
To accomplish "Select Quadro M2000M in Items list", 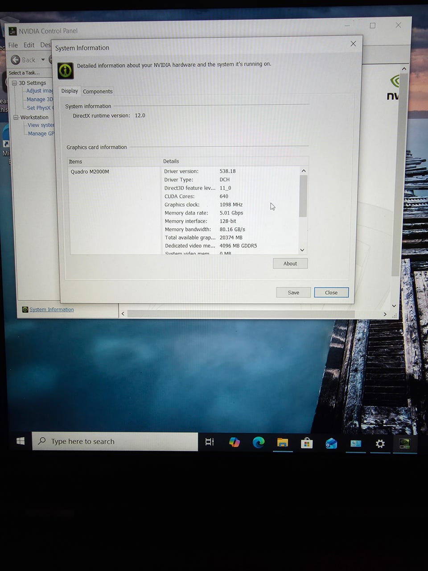I will [x=90, y=172].
